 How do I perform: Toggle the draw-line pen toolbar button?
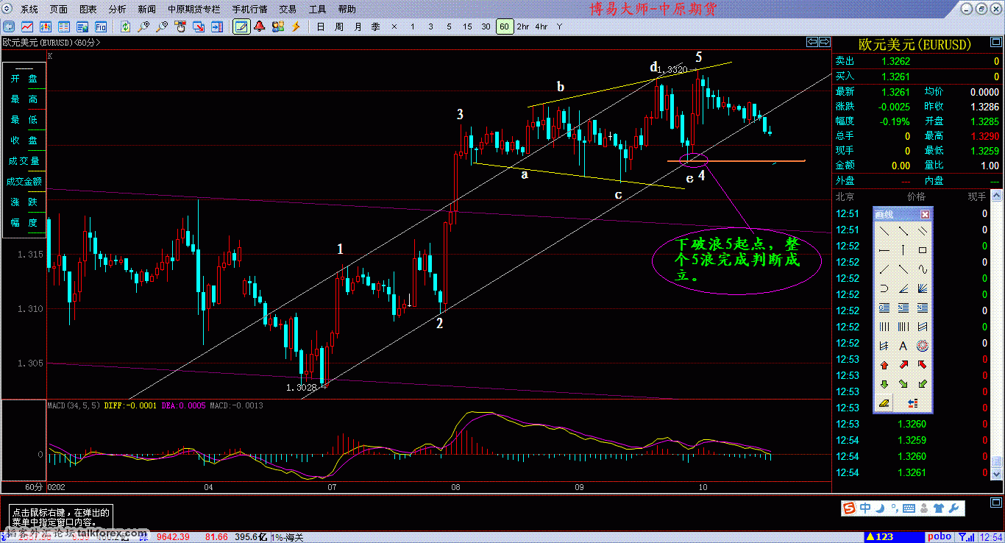click(242, 26)
